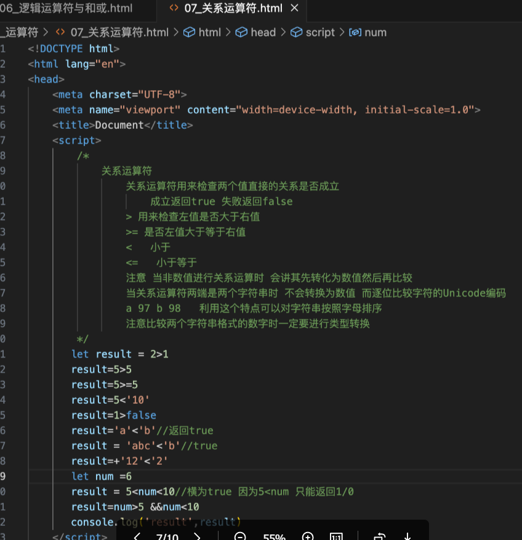Click the result=5>=5 line
Screen dimensions: 522x540
(x=105, y=384)
